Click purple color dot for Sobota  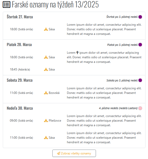140,80
